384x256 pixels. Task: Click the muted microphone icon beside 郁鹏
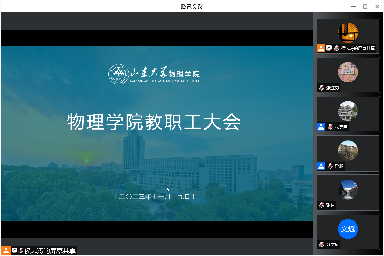(x=330, y=166)
